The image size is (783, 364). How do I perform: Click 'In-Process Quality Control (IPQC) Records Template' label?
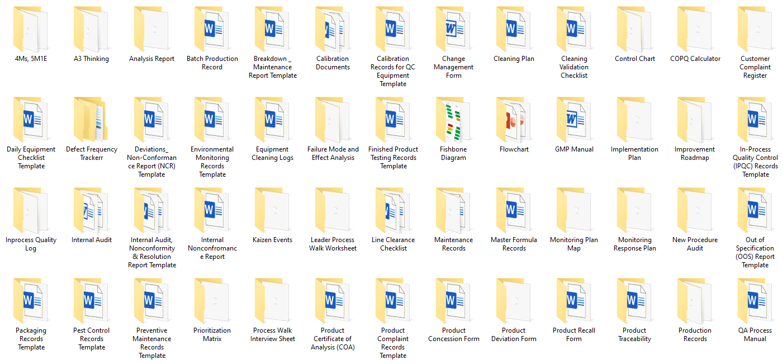755,162
